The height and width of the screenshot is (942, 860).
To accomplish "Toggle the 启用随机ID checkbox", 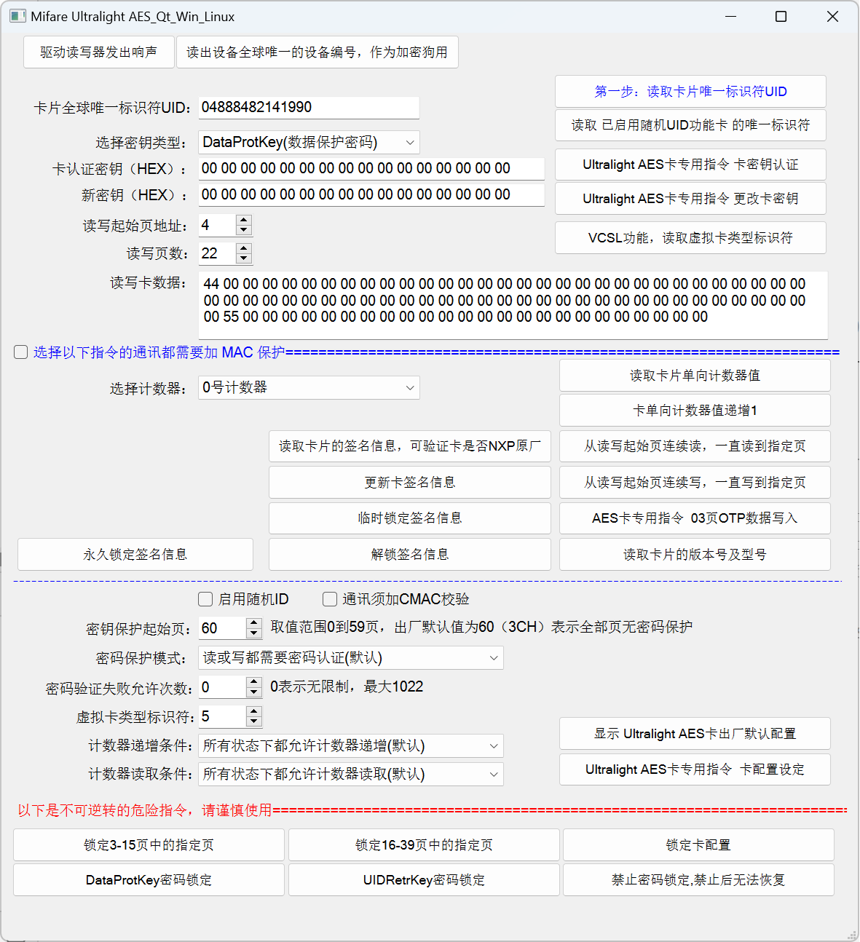I will point(205,599).
